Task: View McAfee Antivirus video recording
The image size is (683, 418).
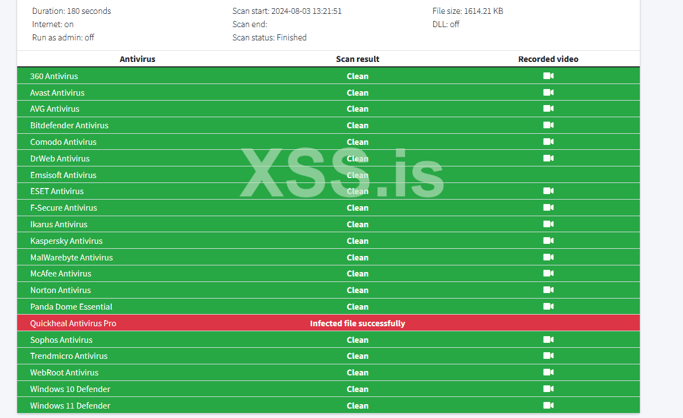Action: (x=548, y=274)
